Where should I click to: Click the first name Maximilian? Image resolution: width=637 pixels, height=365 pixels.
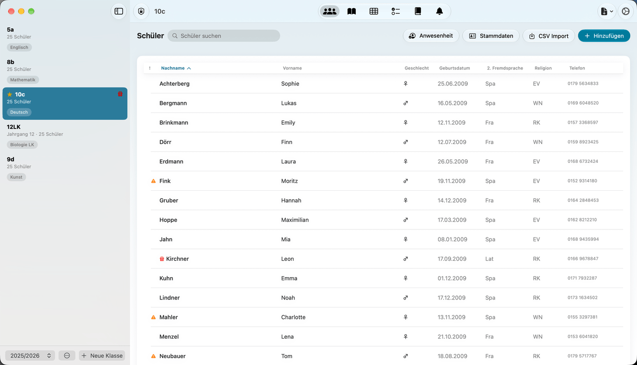point(295,220)
